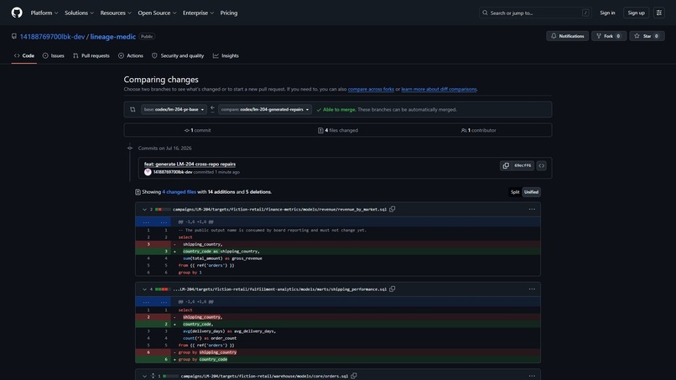
Task: Switch to the Insights tab
Action: (226, 55)
